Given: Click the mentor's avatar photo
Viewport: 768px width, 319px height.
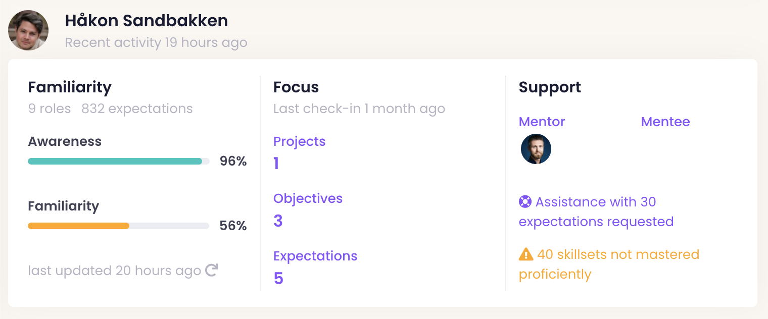Looking at the screenshot, I should 536,149.
